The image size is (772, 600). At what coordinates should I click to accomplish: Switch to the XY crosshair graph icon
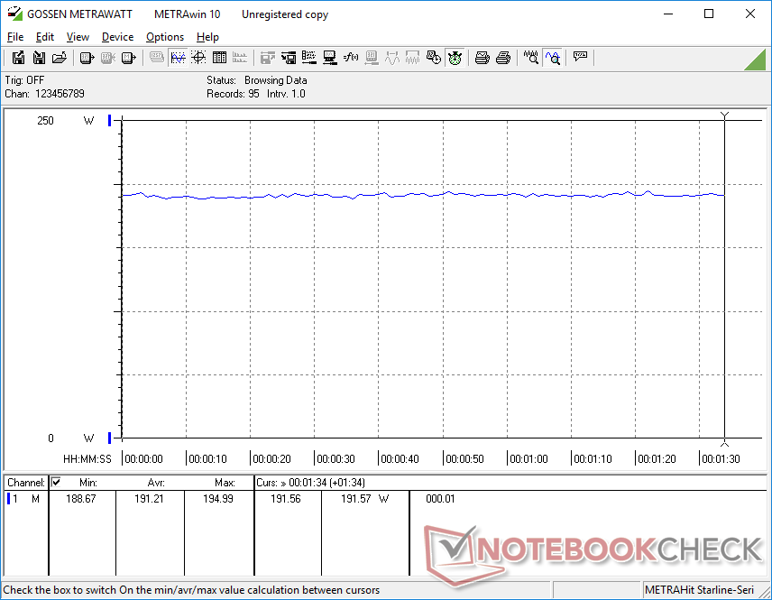198,58
